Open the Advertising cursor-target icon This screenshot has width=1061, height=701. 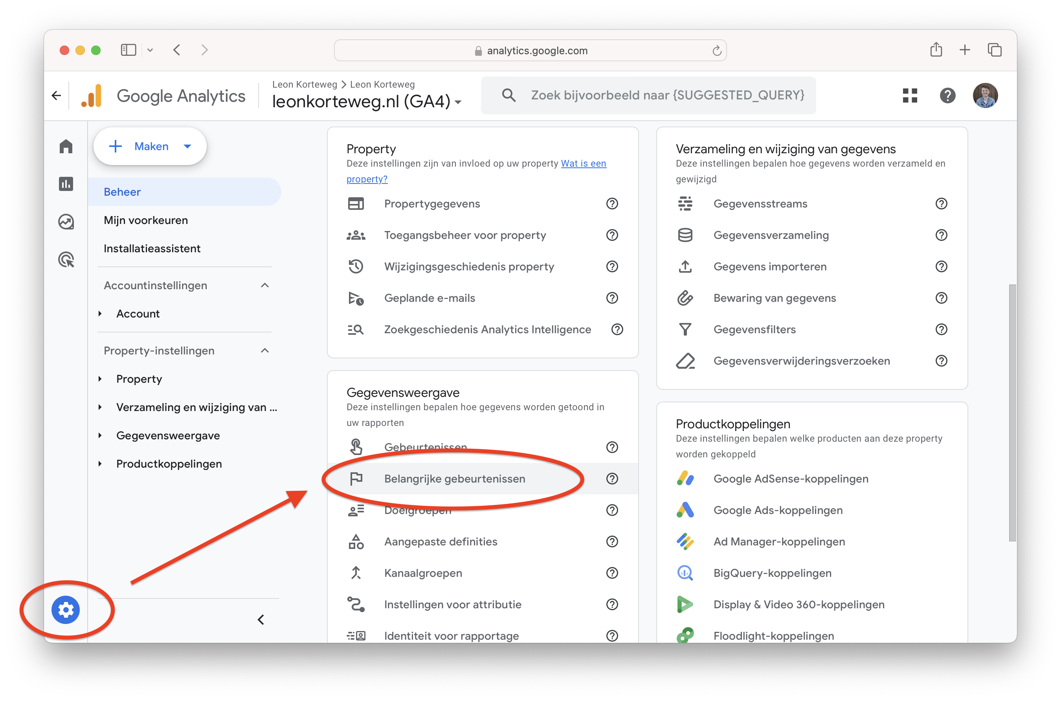click(66, 259)
